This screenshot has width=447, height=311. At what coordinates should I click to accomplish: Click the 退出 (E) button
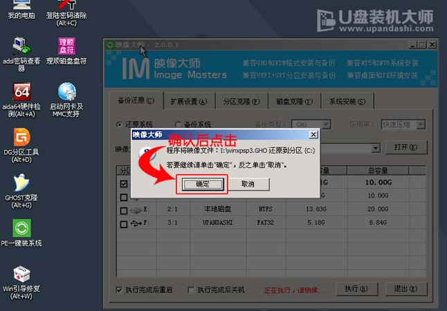coord(406,289)
